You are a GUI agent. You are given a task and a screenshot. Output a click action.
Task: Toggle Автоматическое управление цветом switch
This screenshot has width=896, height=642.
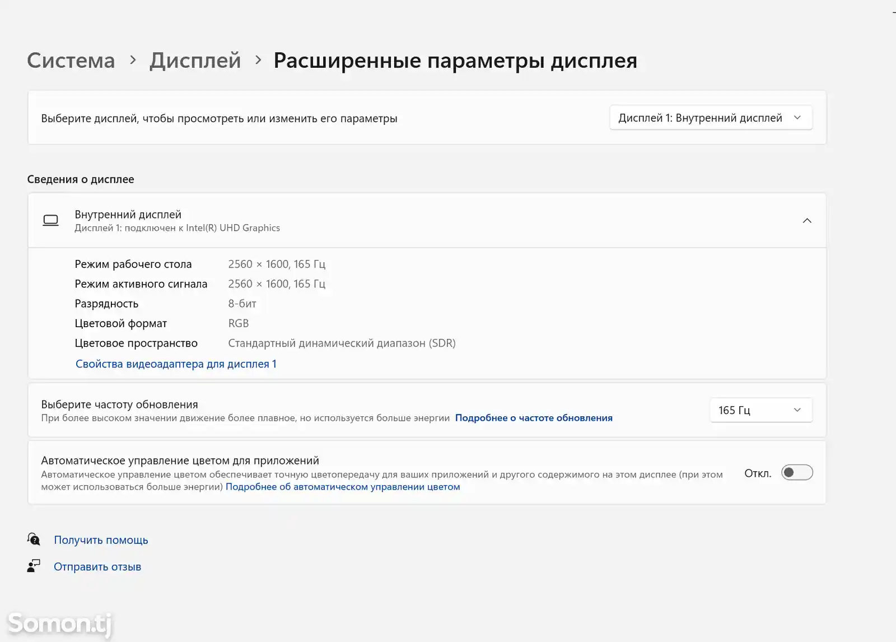click(x=797, y=473)
